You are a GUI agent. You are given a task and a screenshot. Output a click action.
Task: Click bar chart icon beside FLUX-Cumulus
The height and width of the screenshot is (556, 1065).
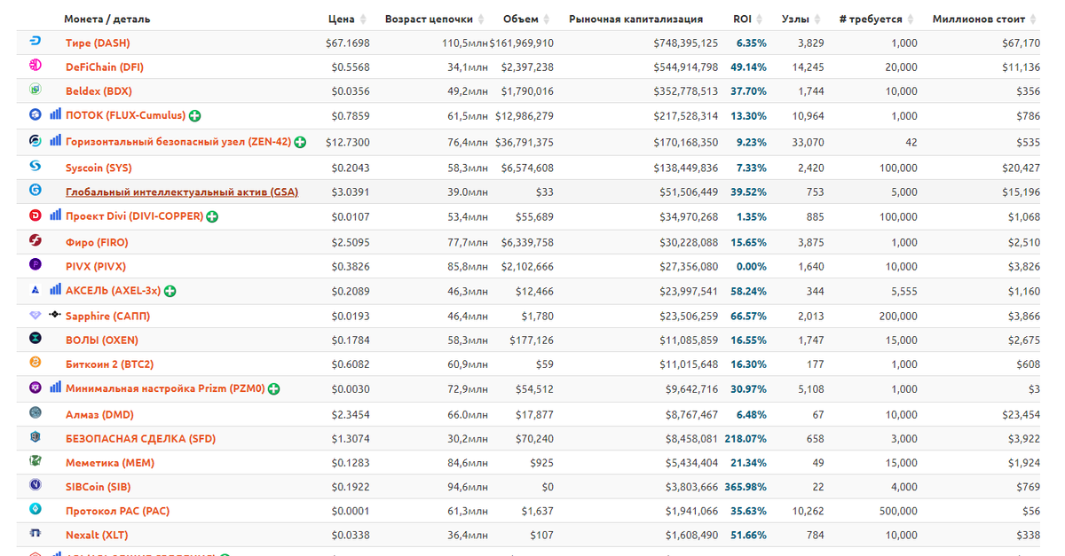[x=56, y=114]
